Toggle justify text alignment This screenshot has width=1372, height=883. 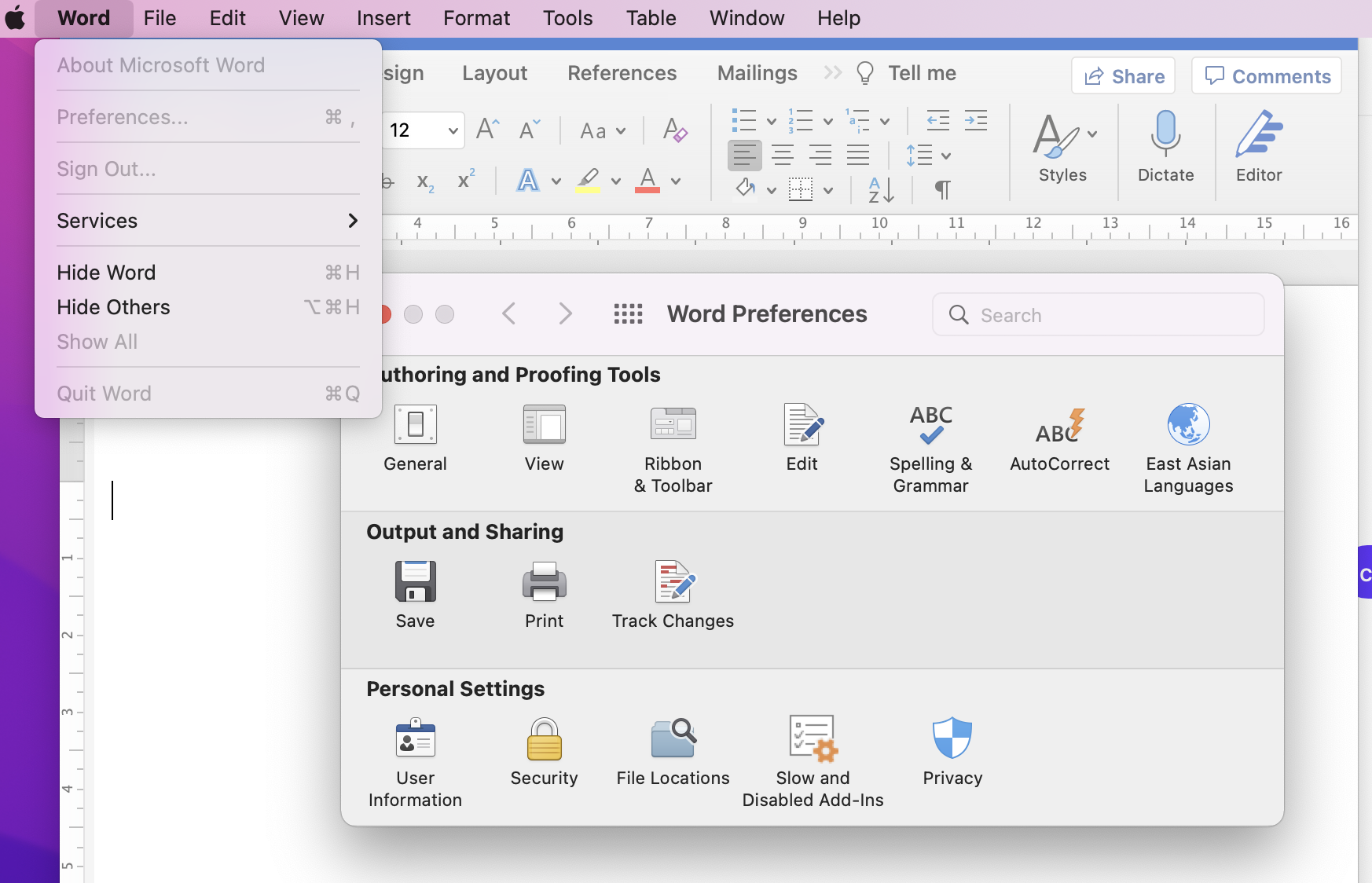click(858, 156)
